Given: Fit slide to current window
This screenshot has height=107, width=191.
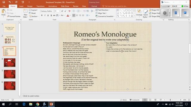Looking at the screenshot, I should (x=189, y=100).
